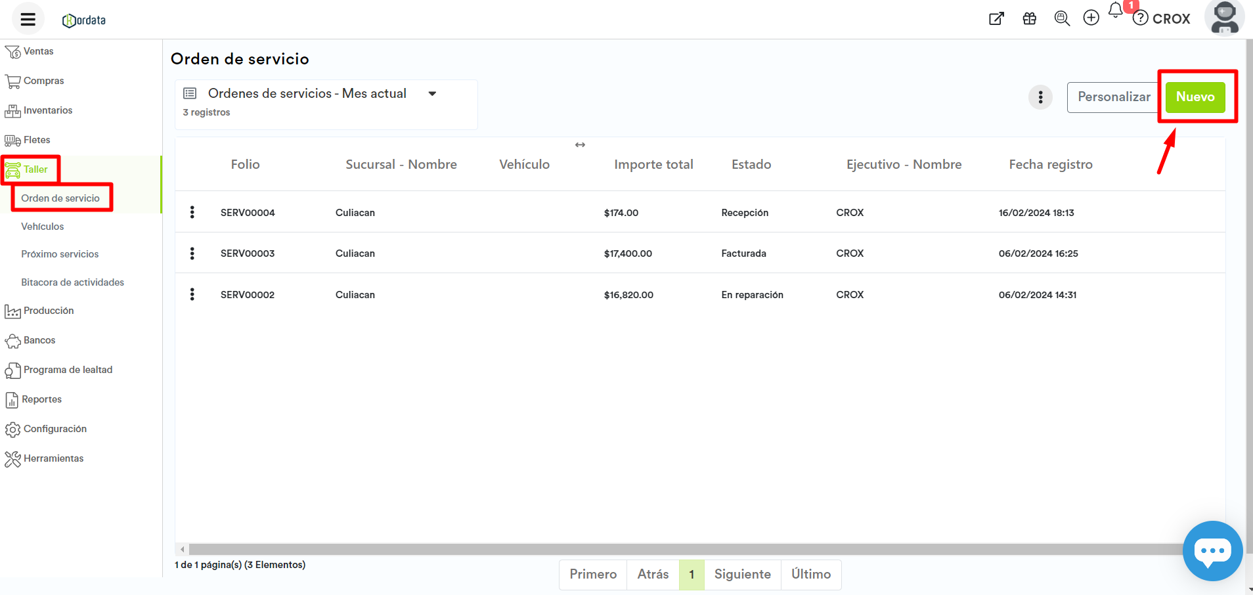This screenshot has width=1253, height=595.
Task: Click the Personalizar button
Action: point(1113,97)
